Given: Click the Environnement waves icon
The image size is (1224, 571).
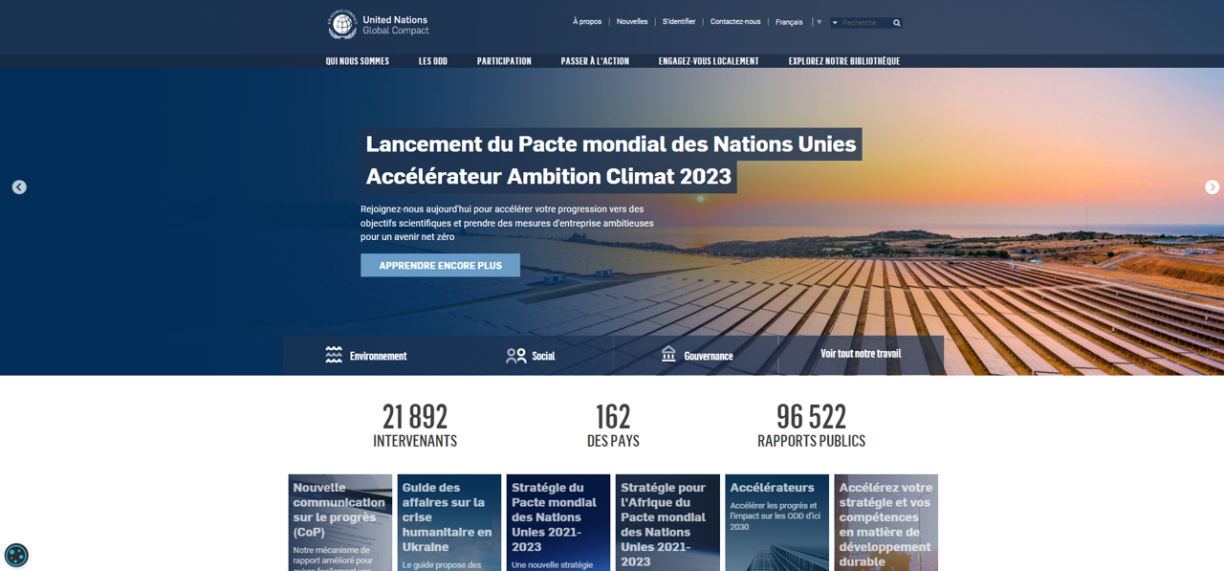Looking at the screenshot, I should click(334, 355).
